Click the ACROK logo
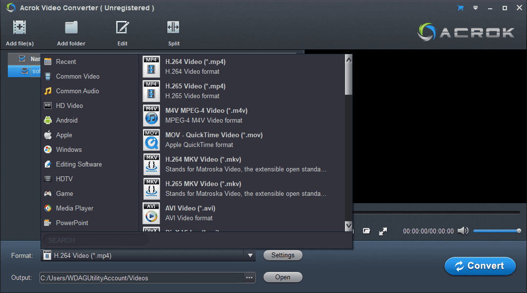 pos(466,32)
